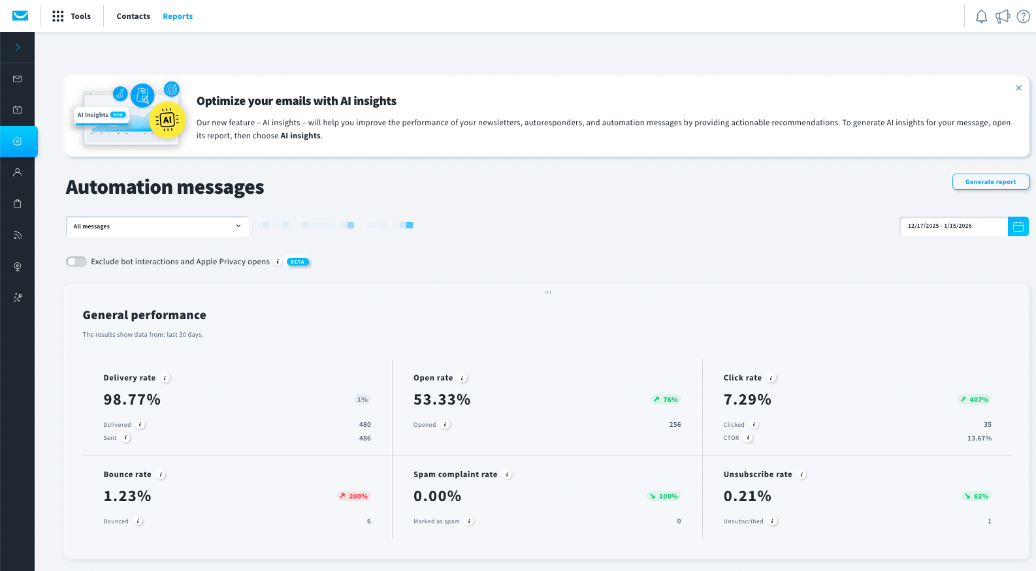
Task: Click the megaphone announcements icon
Action: [x=1002, y=16]
